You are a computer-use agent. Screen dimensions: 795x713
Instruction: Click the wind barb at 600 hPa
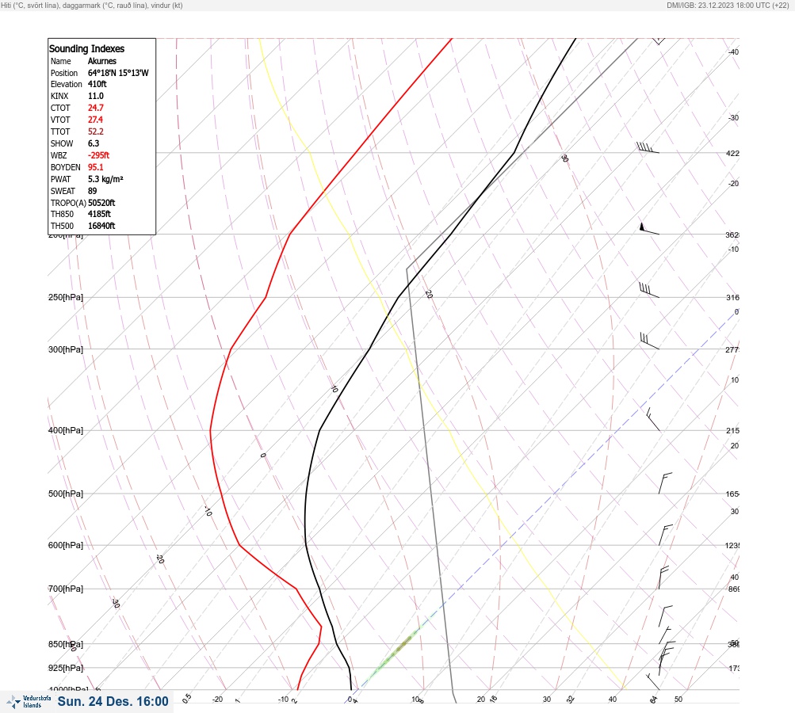click(x=666, y=535)
